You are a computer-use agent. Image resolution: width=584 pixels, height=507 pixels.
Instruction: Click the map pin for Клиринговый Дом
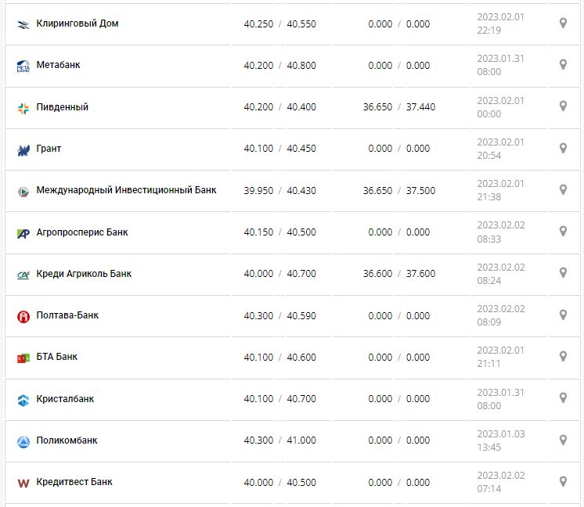(562, 23)
